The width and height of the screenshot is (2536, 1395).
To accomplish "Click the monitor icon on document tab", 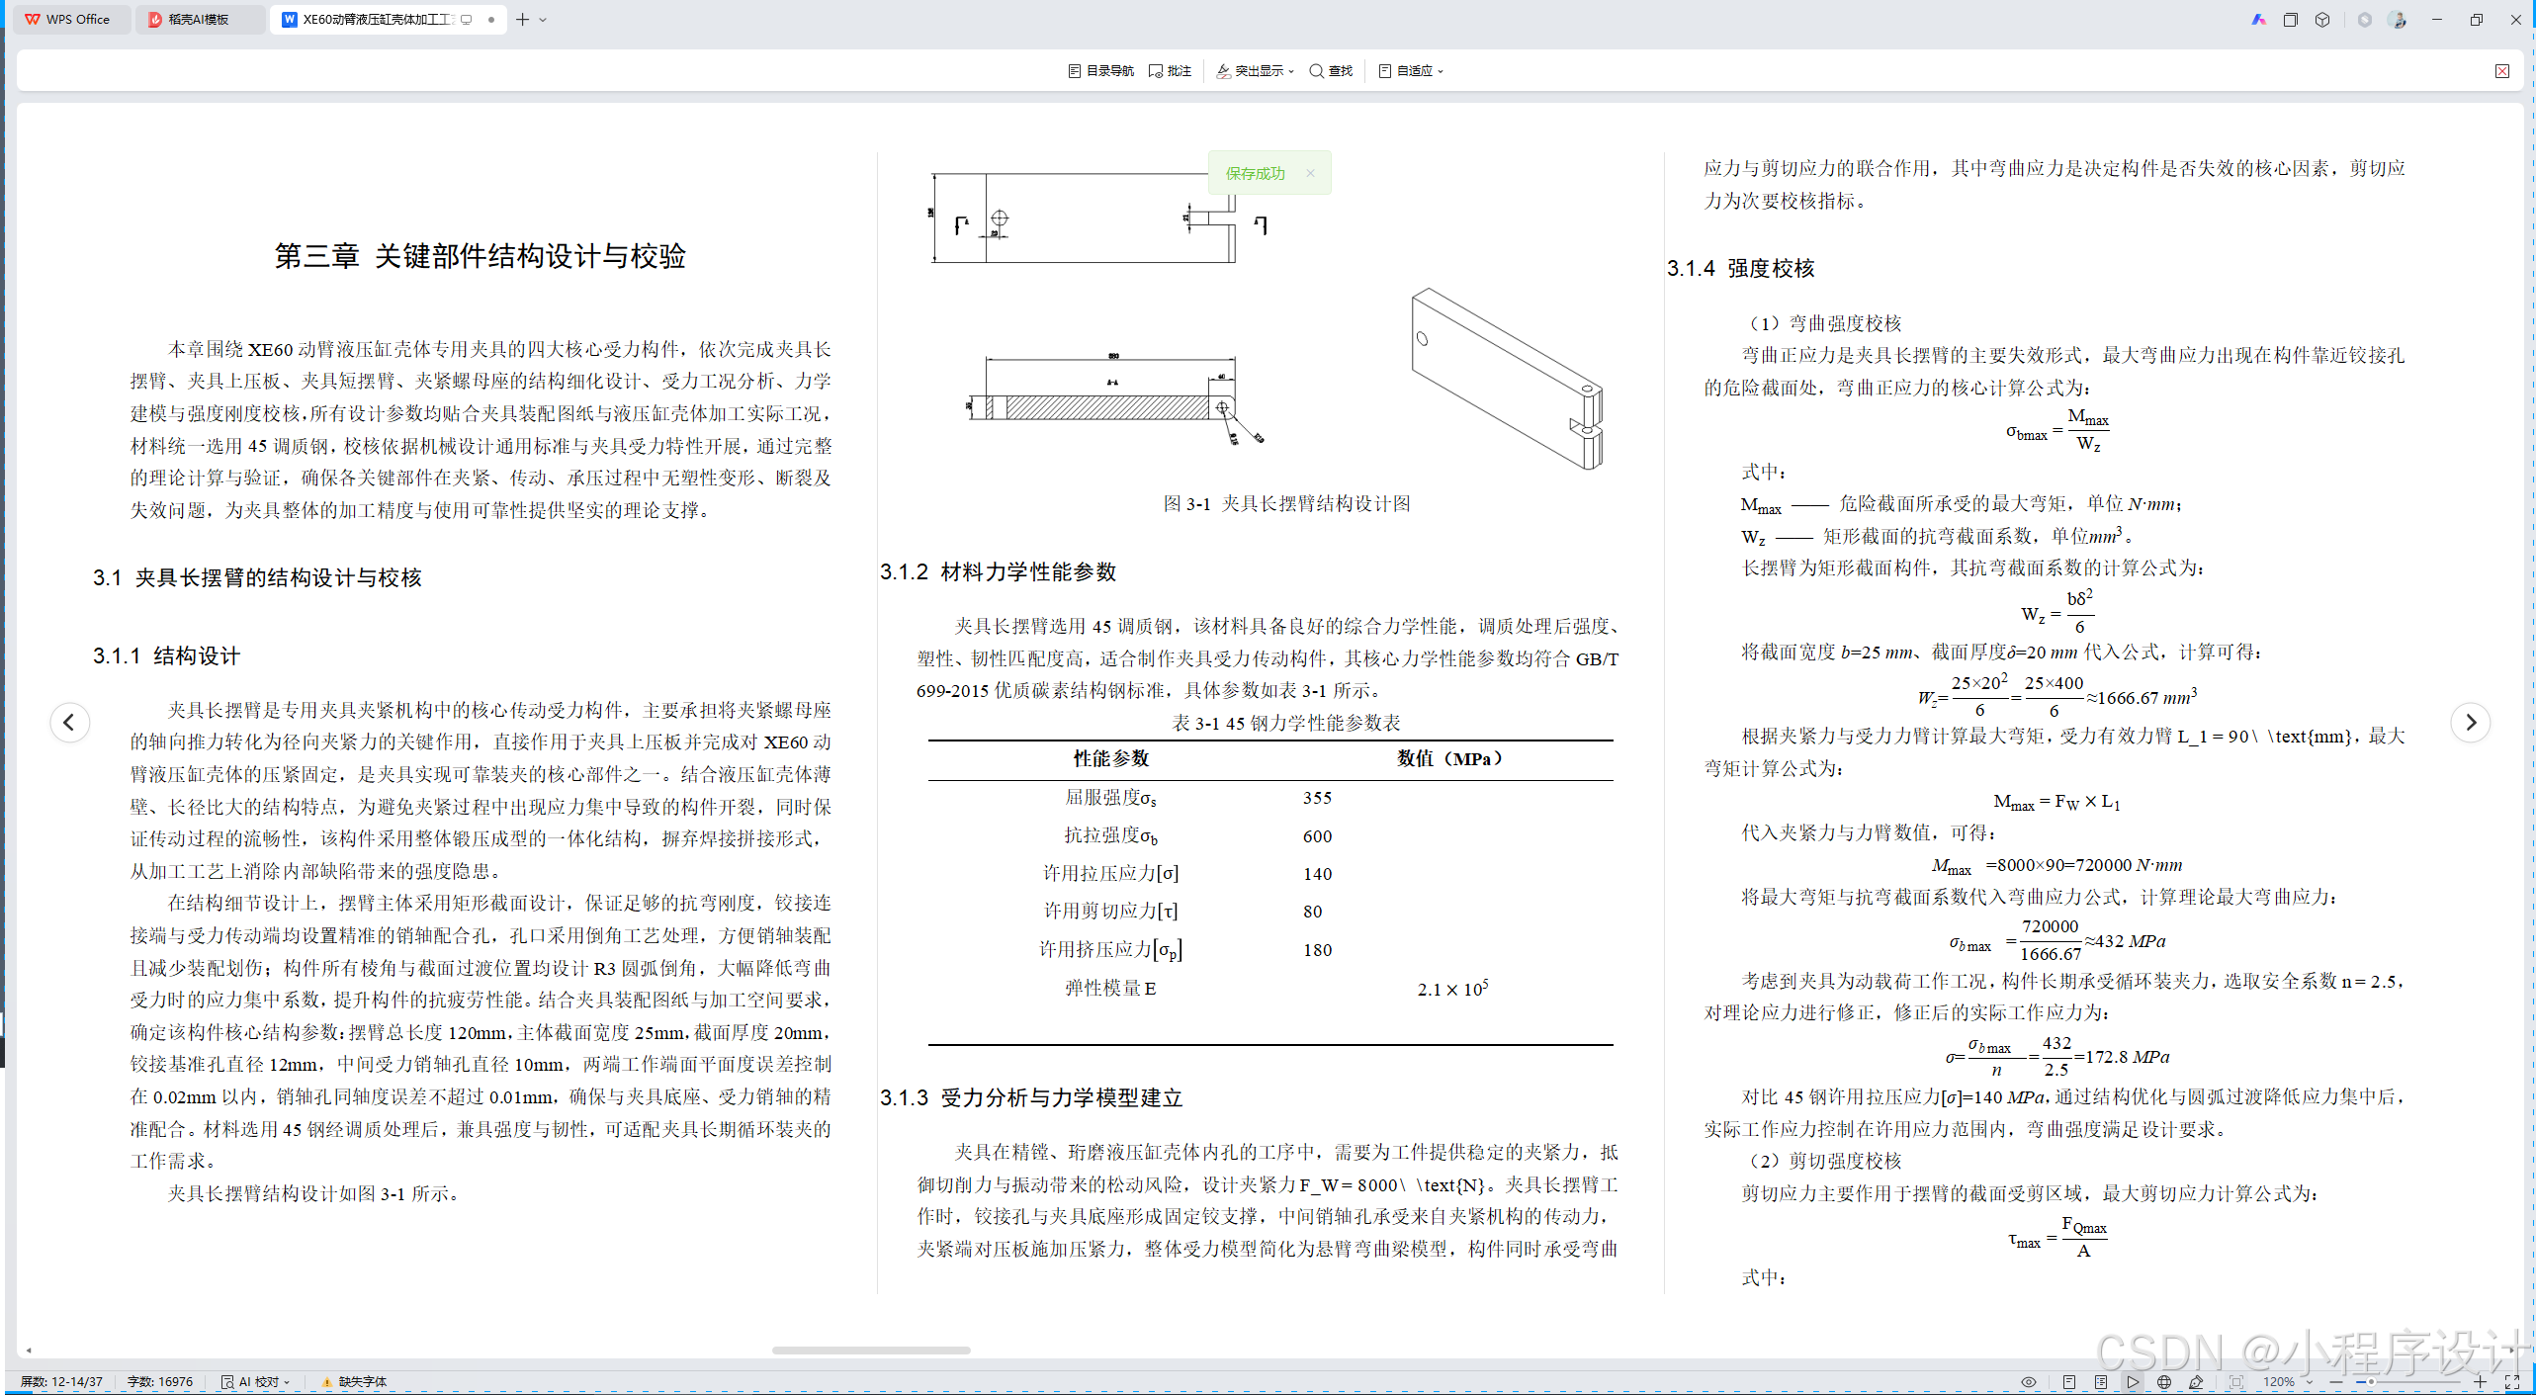I will point(467,19).
